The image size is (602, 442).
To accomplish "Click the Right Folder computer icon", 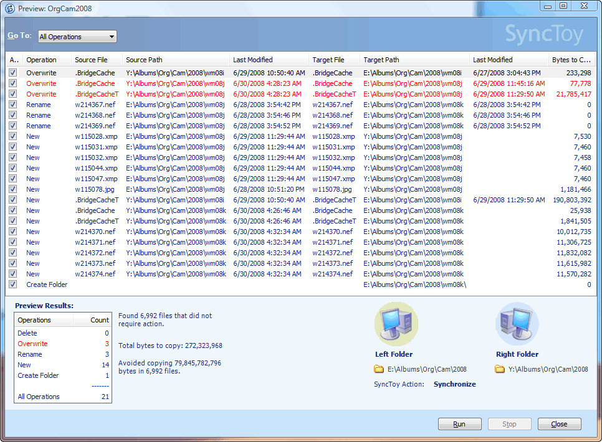I will pos(517,324).
